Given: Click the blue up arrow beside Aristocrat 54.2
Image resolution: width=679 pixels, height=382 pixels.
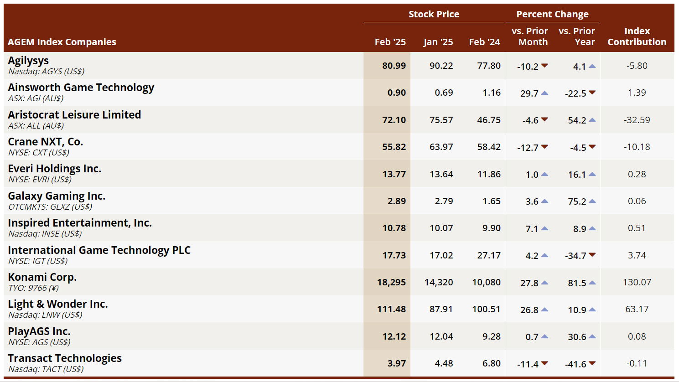Looking at the screenshot, I should (592, 120).
